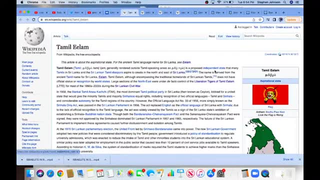The image size is (320, 180).
Task: Open Calendar from the dock
Action: click(x=100, y=173)
